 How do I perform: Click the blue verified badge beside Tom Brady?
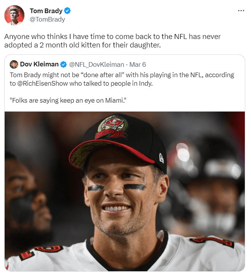[x=67, y=11]
